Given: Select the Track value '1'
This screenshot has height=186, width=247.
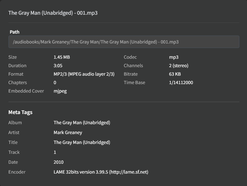Looking at the screenshot, I should point(55,152).
